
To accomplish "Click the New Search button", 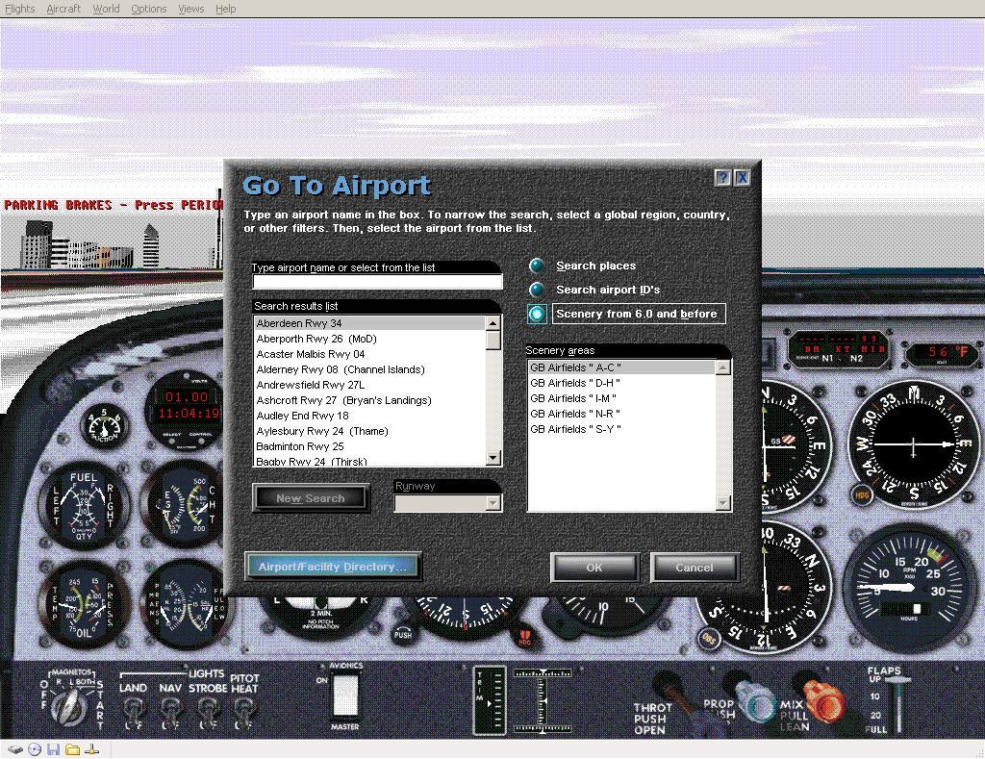I will (311, 498).
